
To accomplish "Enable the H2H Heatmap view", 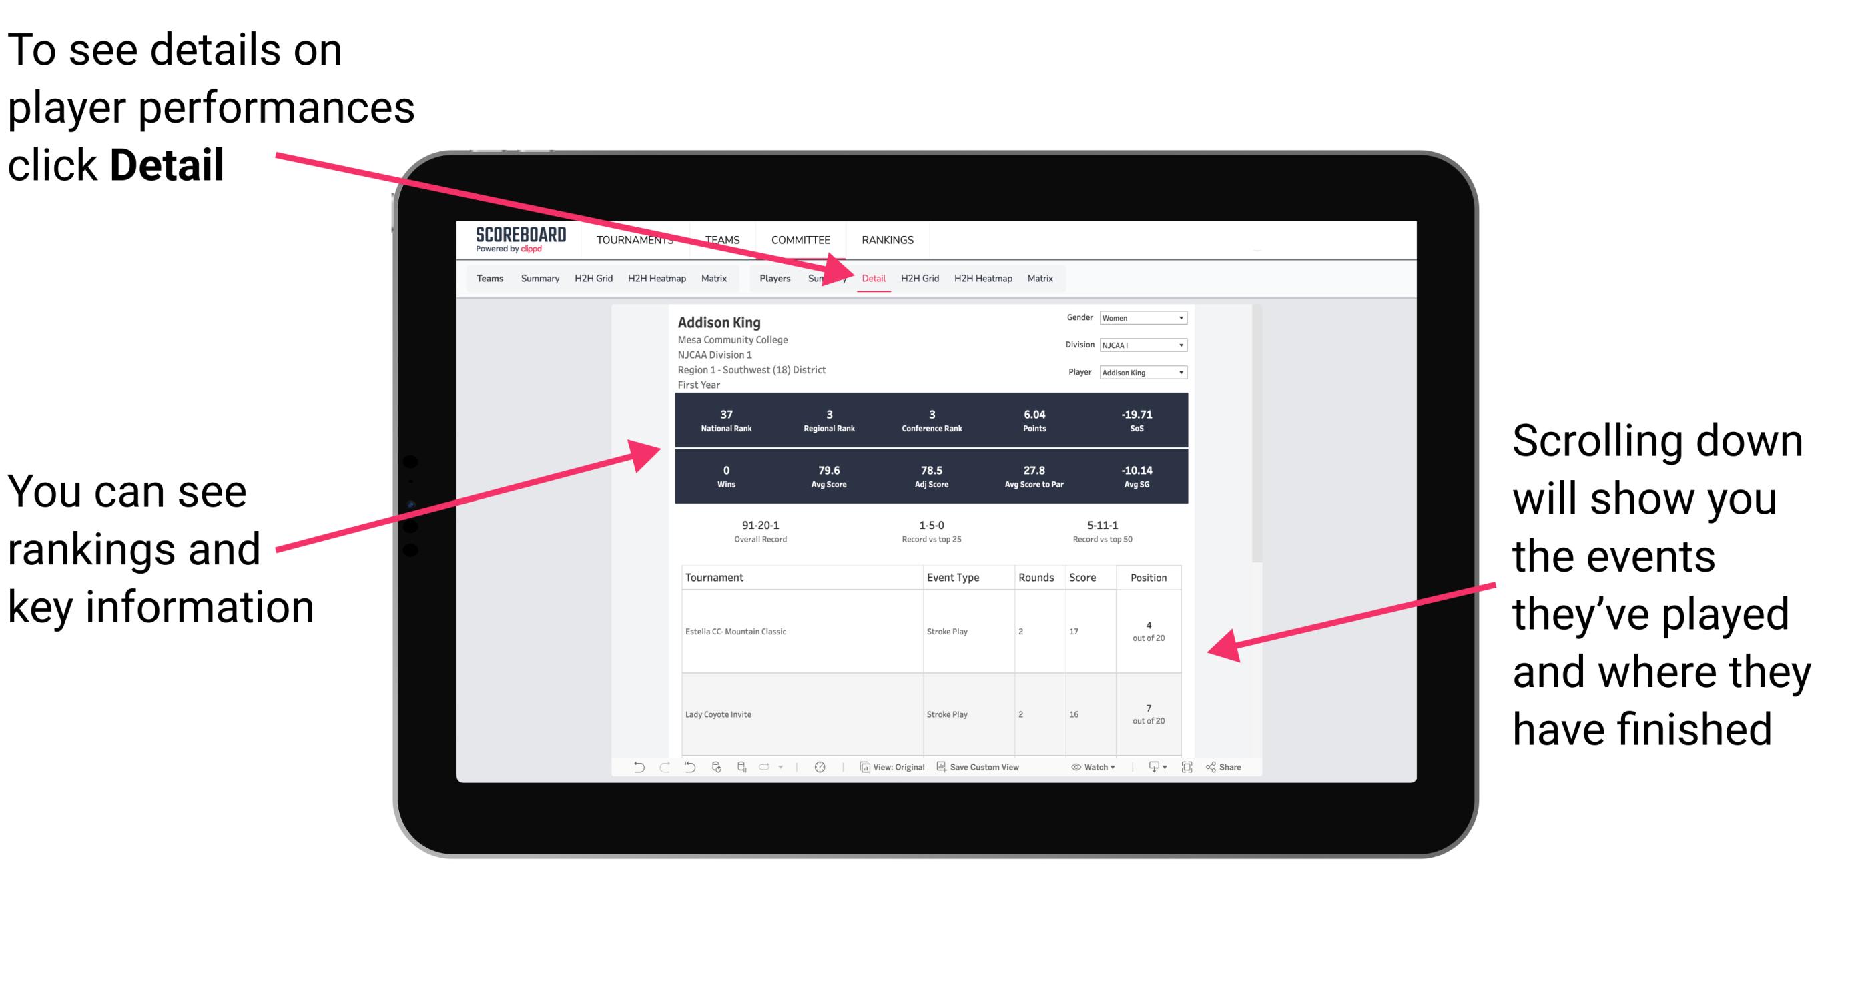I will (981, 278).
